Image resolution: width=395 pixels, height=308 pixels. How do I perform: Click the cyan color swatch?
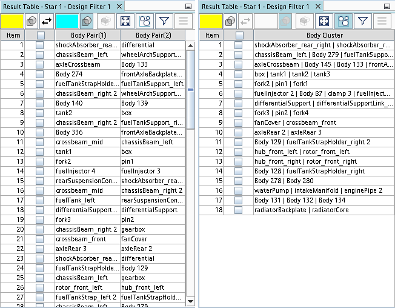click(66, 21)
